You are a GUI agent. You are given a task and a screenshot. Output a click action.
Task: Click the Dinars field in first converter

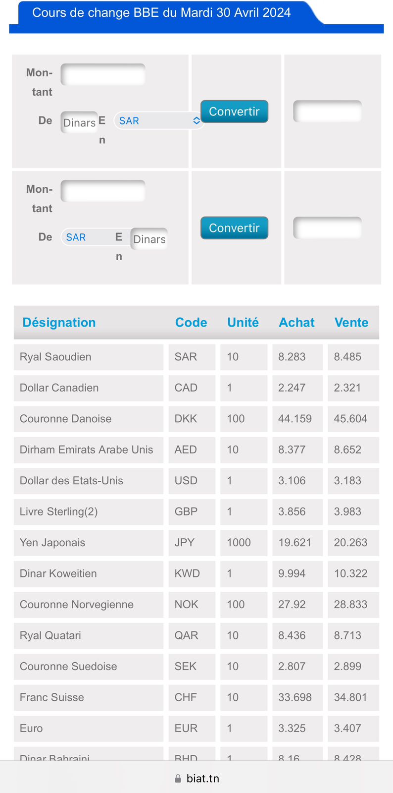pos(79,122)
